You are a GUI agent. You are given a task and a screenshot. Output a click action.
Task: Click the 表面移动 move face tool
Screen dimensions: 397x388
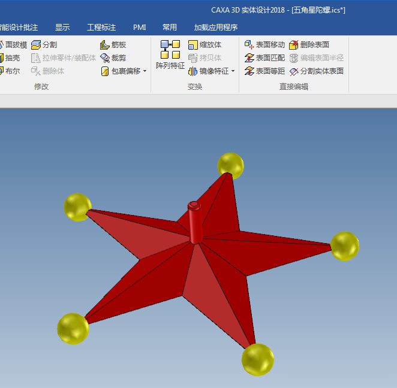pos(264,45)
